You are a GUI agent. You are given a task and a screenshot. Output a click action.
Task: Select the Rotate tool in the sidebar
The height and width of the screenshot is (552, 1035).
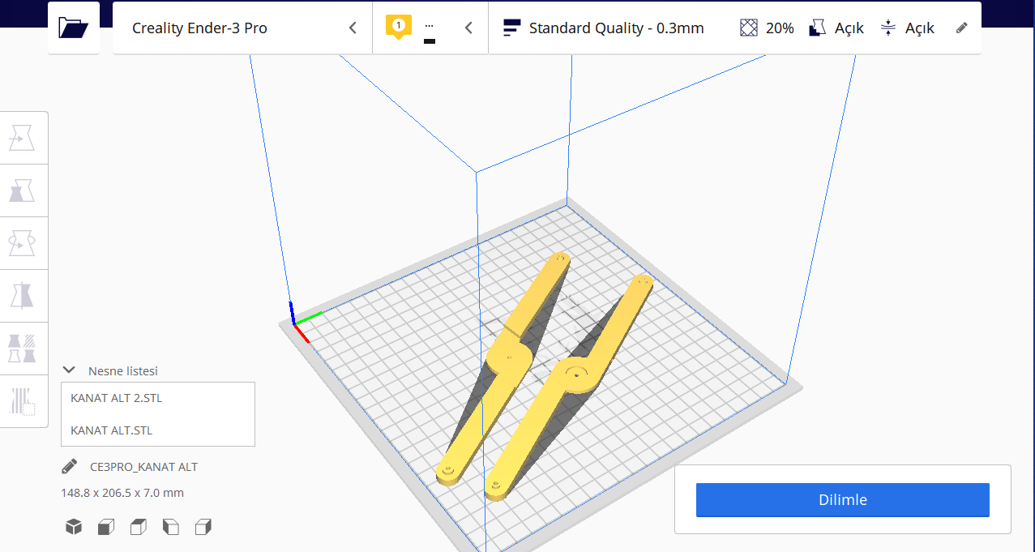24,243
